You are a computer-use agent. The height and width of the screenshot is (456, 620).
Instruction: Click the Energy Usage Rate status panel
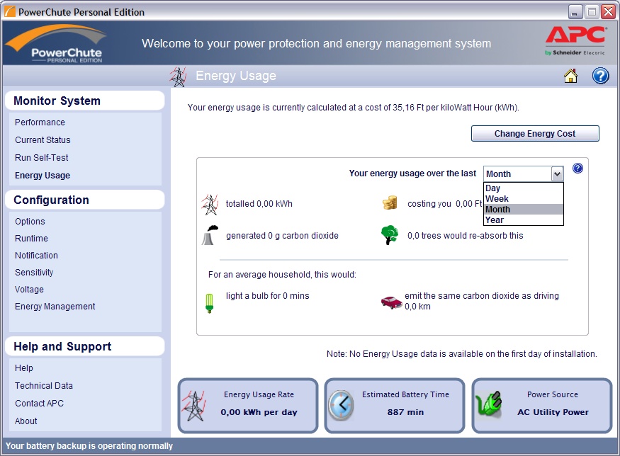point(248,406)
